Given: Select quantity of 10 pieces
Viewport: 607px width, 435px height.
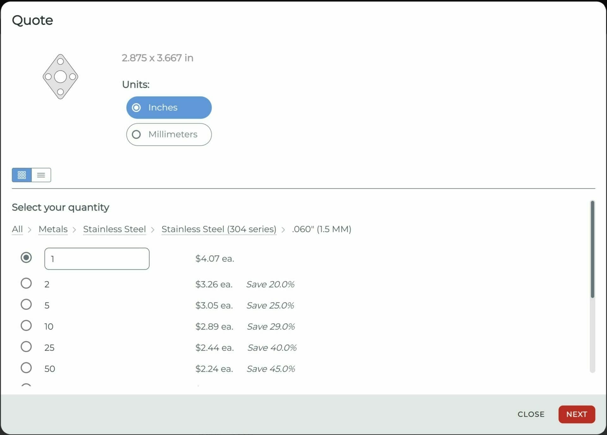Looking at the screenshot, I should coord(25,326).
